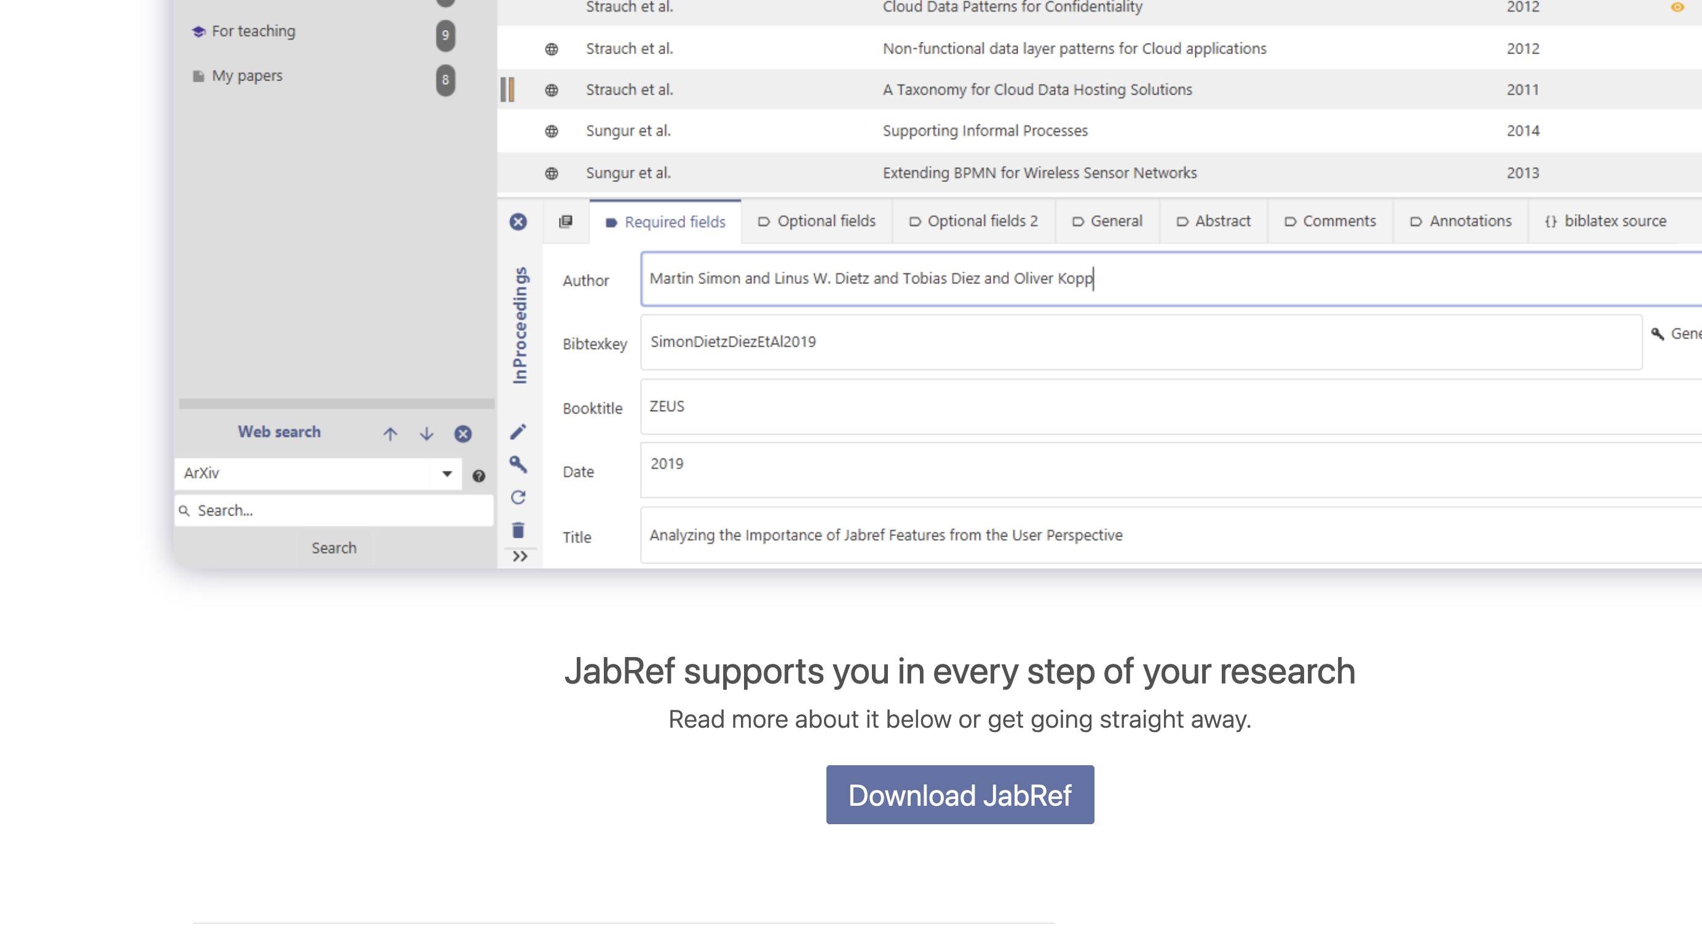Toggle the orange read-status eye on Cloud Data Patterns
1702x933 pixels.
(x=1679, y=7)
